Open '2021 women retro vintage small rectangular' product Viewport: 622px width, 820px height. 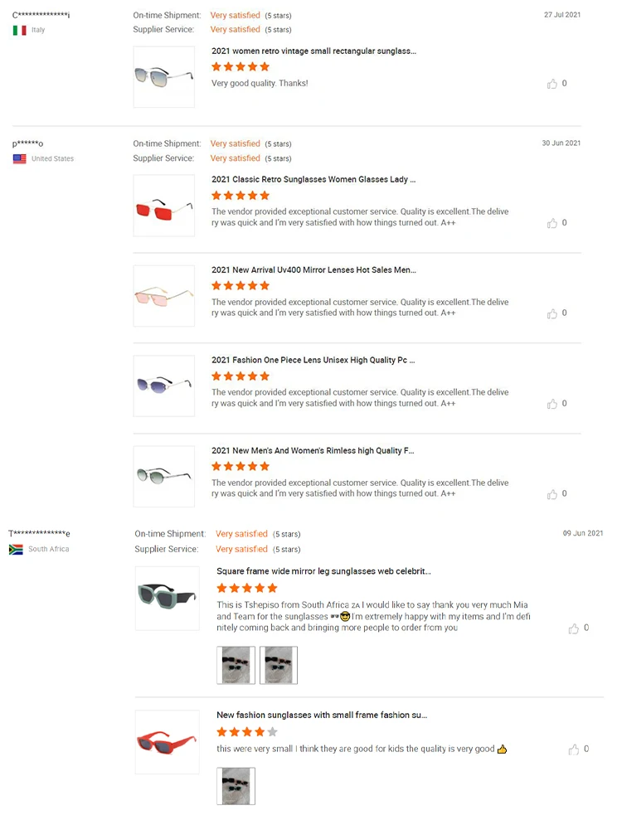click(313, 51)
